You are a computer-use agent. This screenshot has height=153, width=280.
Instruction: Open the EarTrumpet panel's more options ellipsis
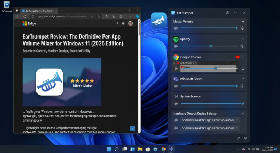click(x=236, y=13)
